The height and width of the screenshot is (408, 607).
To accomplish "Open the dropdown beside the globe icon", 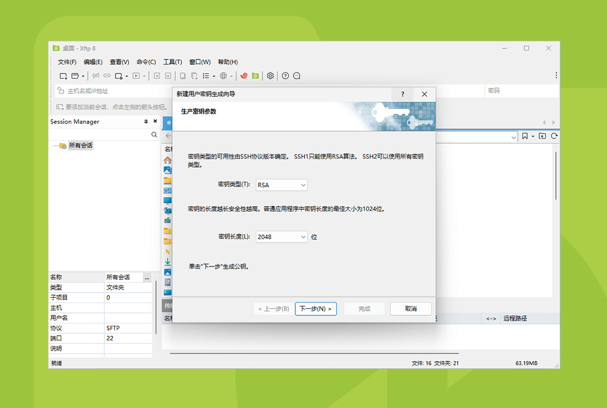I will (232, 76).
